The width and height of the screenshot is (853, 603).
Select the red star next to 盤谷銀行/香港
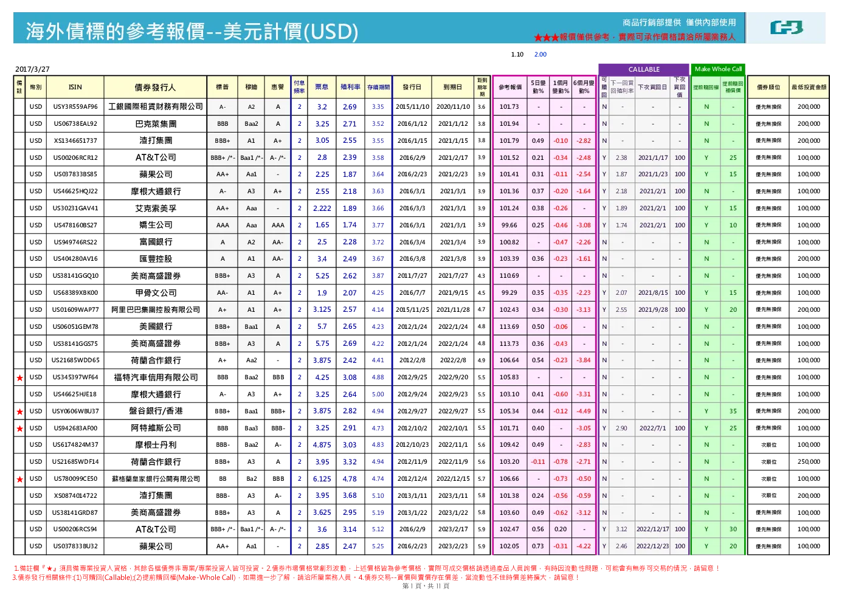[x=19, y=412]
